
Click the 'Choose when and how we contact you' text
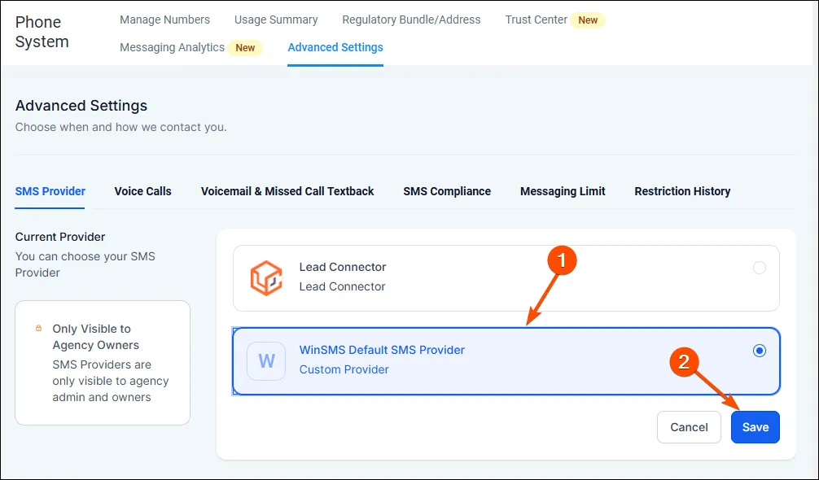[x=120, y=127]
